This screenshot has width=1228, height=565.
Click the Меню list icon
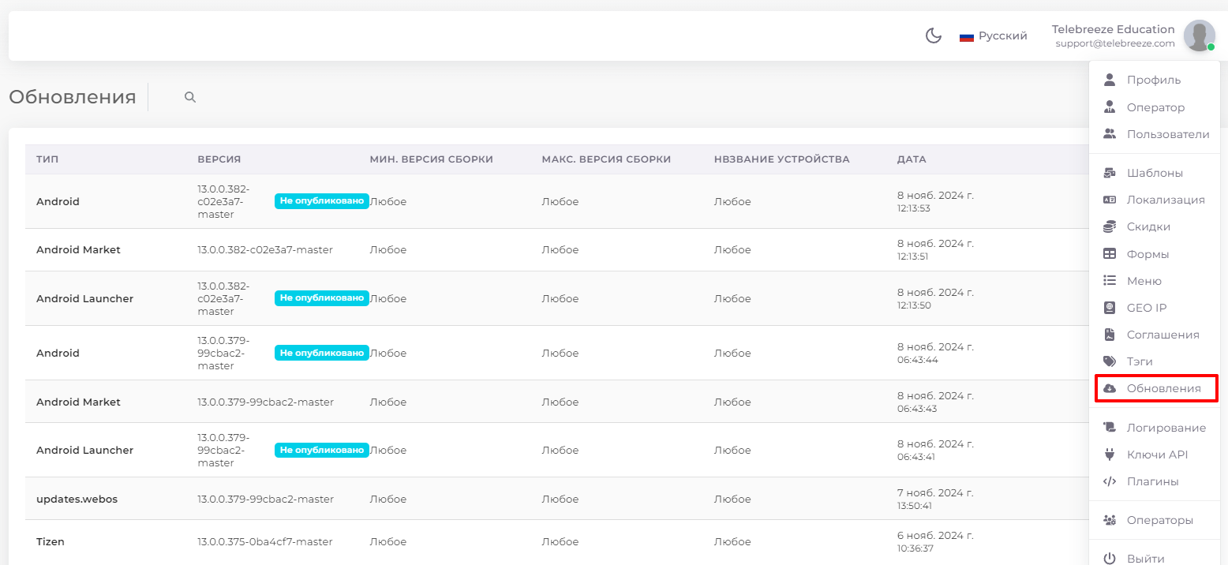tap(1110, 281)
